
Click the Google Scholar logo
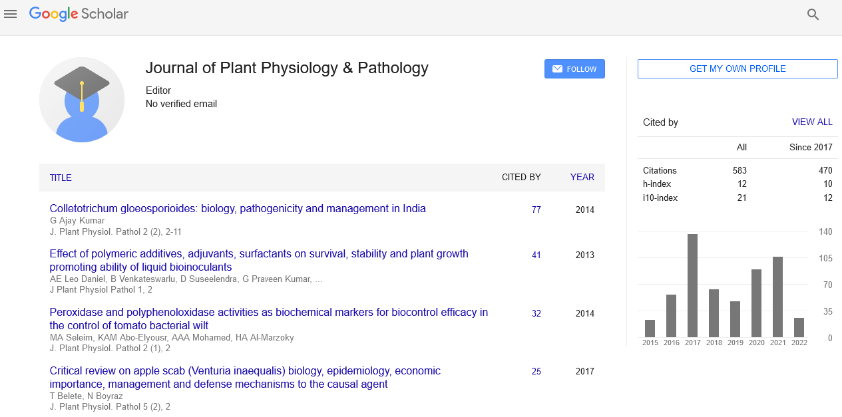click(x=79, y=13)
